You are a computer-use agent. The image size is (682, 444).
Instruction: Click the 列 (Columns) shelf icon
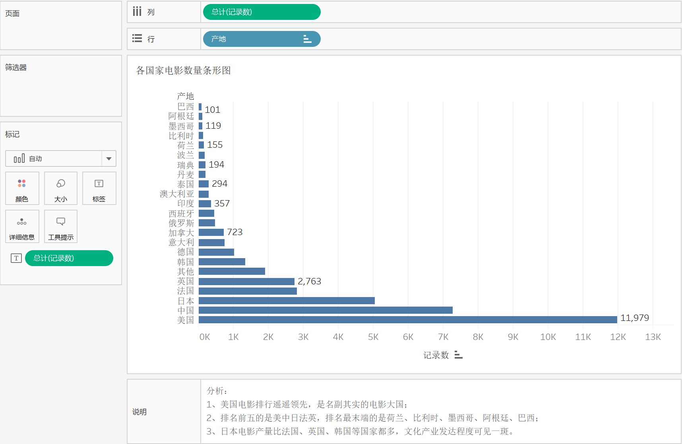(137, 12)
